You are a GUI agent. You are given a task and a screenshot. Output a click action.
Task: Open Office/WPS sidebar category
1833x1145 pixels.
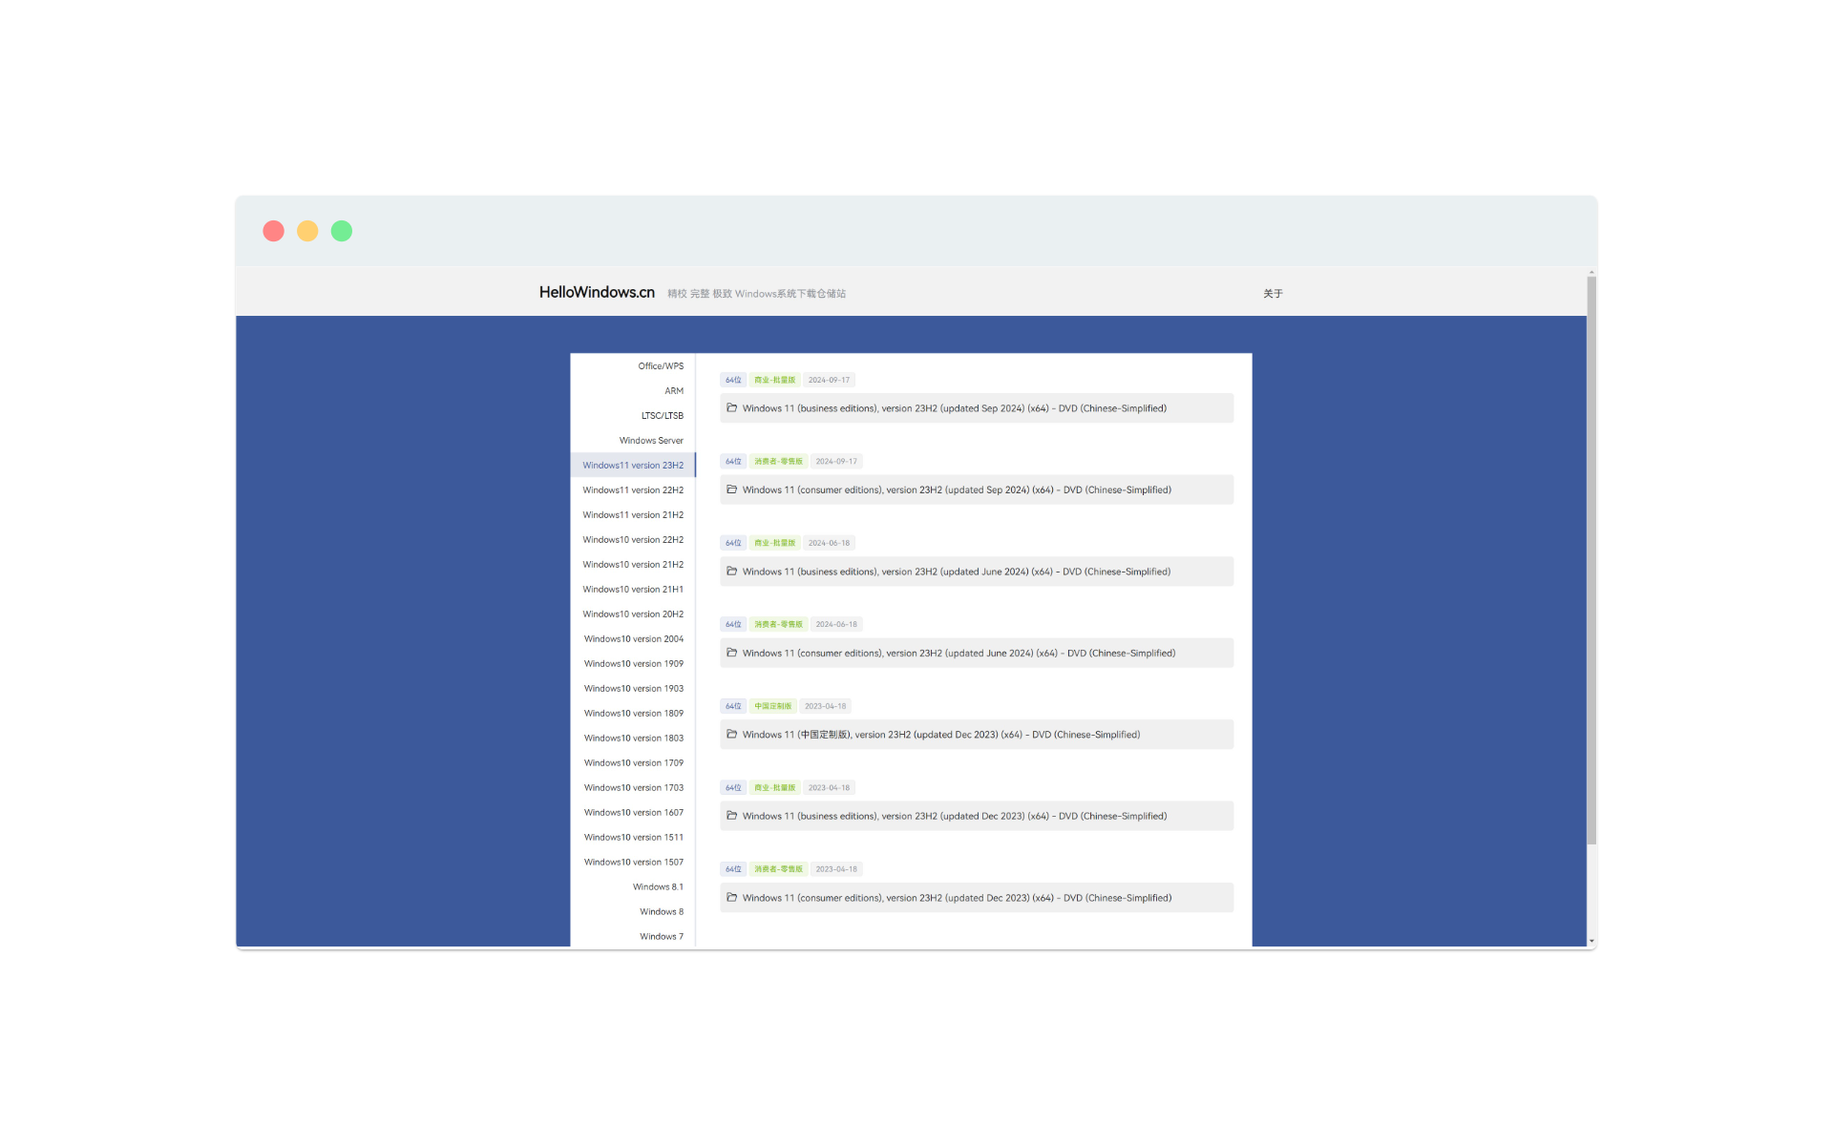(x=661, y=366)
